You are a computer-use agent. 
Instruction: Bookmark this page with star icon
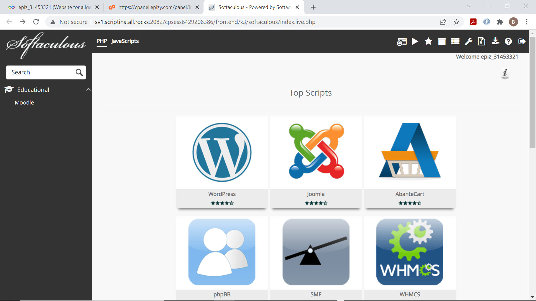tap(456, 22)
